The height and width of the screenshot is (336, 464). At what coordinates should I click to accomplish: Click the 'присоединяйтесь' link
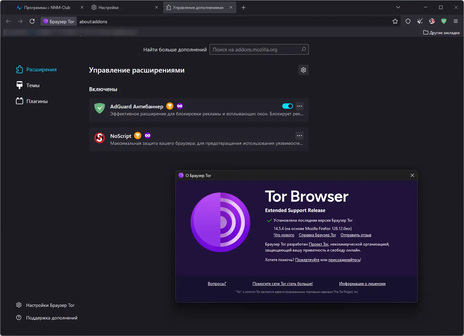point(344,260)
